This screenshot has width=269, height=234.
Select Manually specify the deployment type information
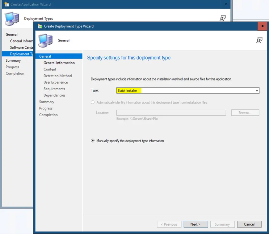coord(93,141)
